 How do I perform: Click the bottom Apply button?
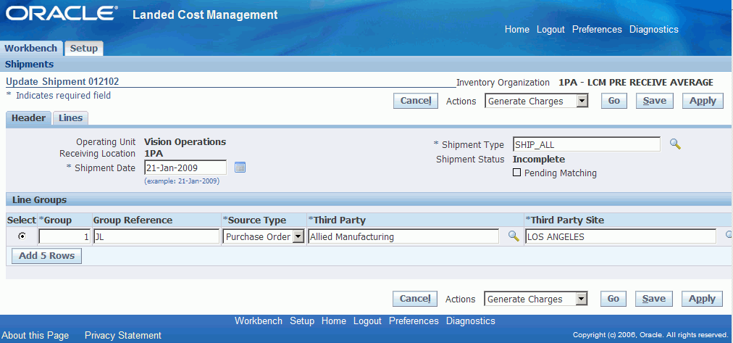click(x=702, y=299)
